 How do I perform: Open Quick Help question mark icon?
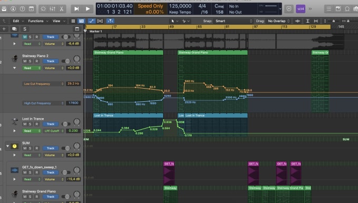point(22,8)
